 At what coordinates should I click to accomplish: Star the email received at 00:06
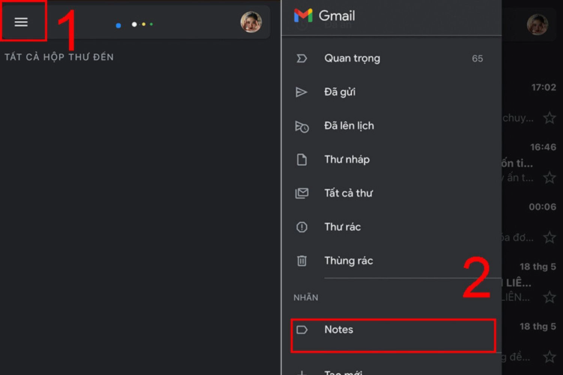pos(549,237)
